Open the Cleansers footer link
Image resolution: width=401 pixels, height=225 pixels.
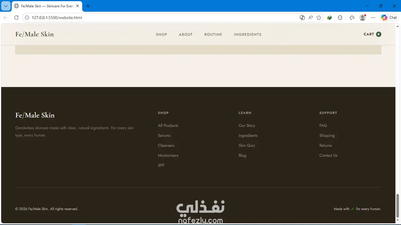point(166,145)
